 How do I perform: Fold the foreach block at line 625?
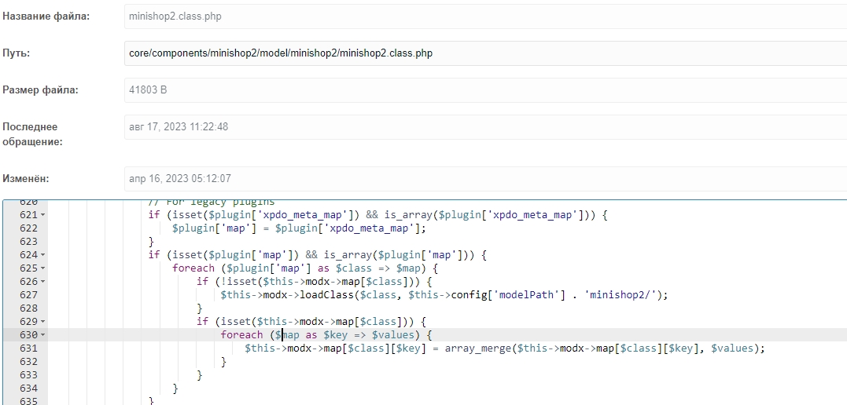point(42,268)
